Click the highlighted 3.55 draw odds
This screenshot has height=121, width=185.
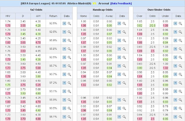pos(23,26)
